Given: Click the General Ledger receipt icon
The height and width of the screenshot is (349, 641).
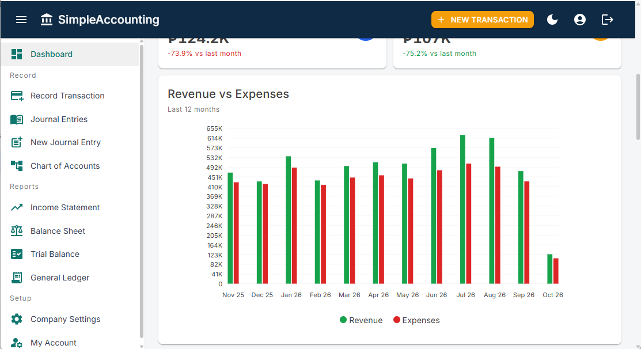Looking at the screenshot, I should coord(17,278).
